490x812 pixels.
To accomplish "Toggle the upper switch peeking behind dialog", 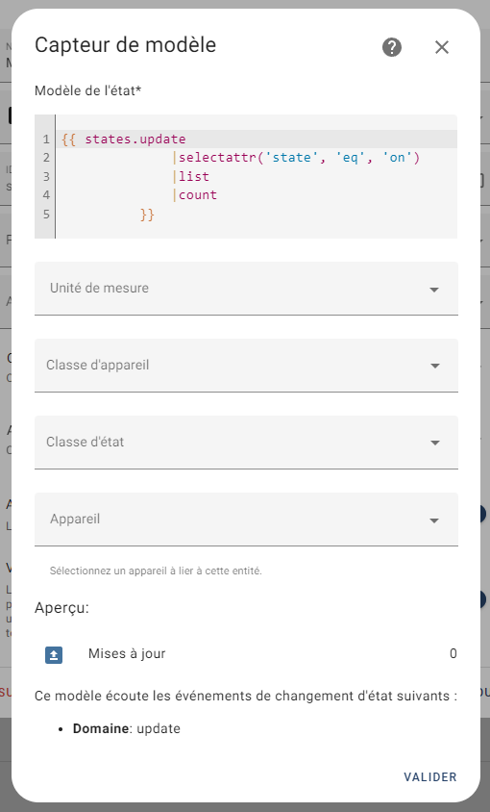I will point(481,513).
